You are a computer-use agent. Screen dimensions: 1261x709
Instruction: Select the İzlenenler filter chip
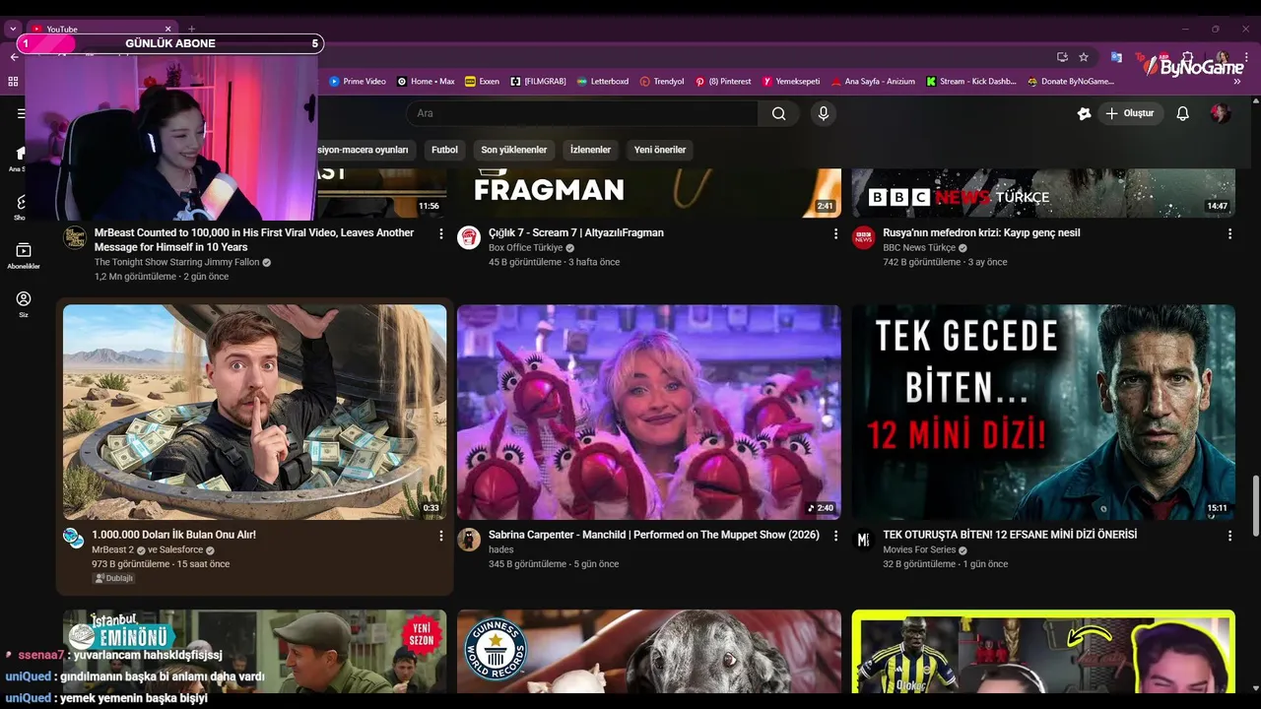coord(590,150)
